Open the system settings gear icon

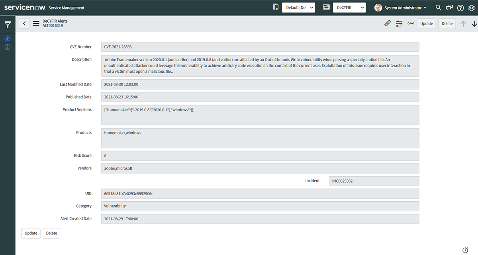click(x=472, y=8)
